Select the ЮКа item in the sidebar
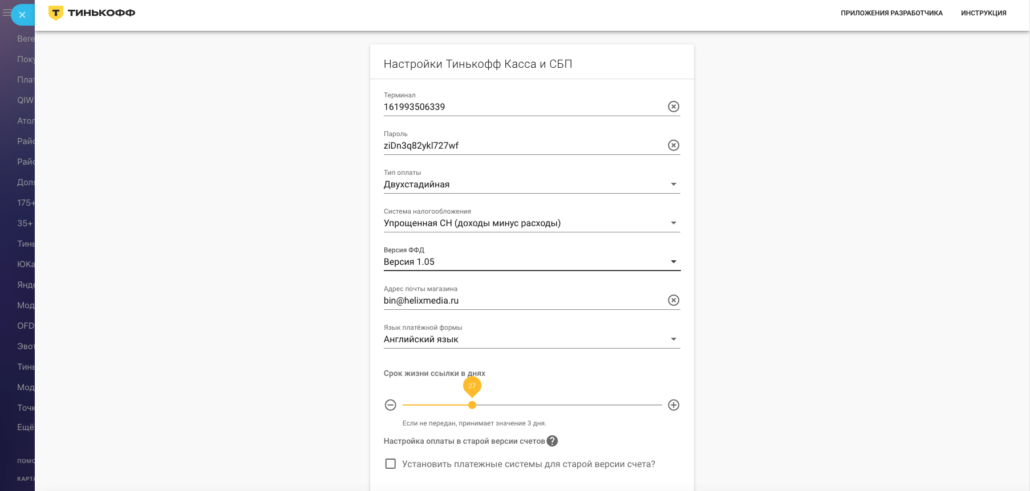 [x=26, y=264]
